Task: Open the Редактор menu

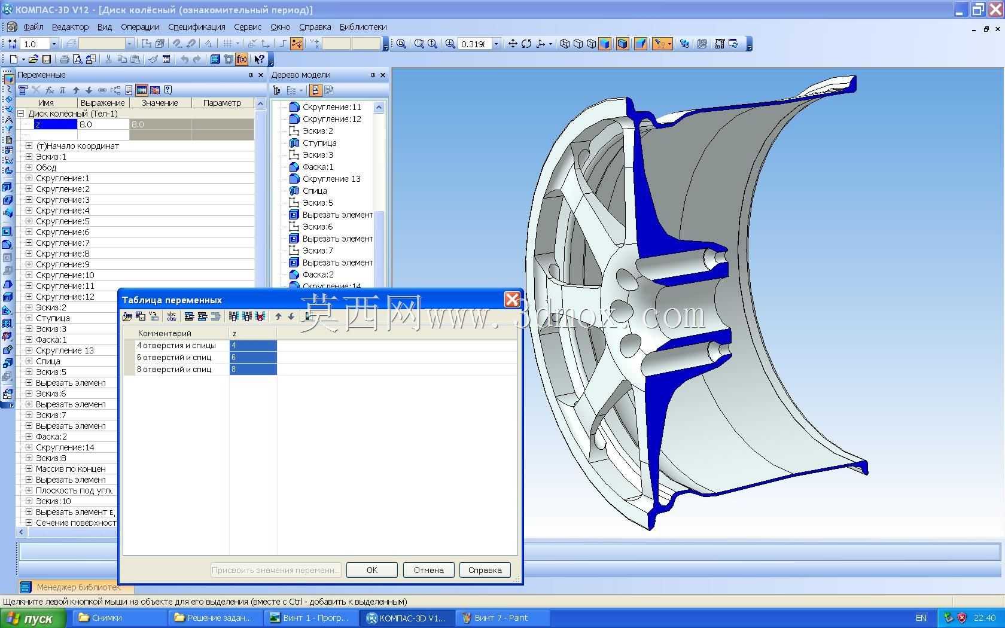Action: coord(70,27)
